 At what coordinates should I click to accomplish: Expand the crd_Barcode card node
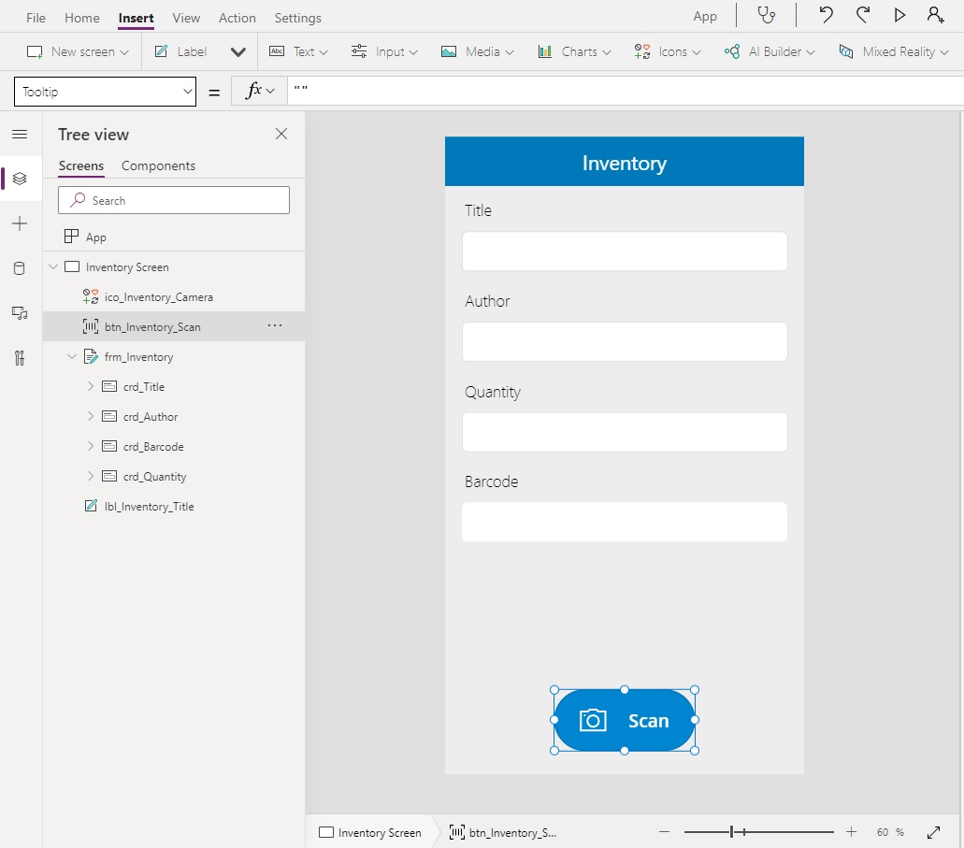91,447
